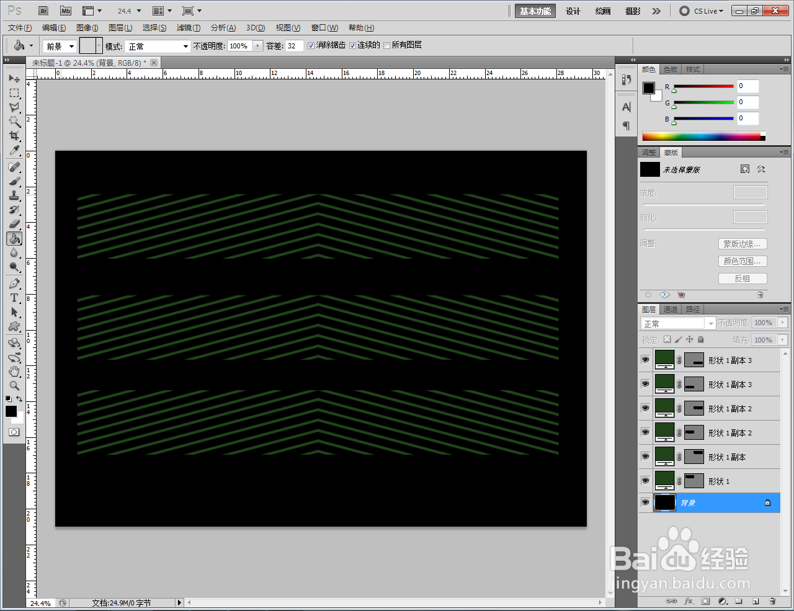Select the Zoom tool in the toolbox
This screenshot has width=794, height=611.
[x=14, y=386]
